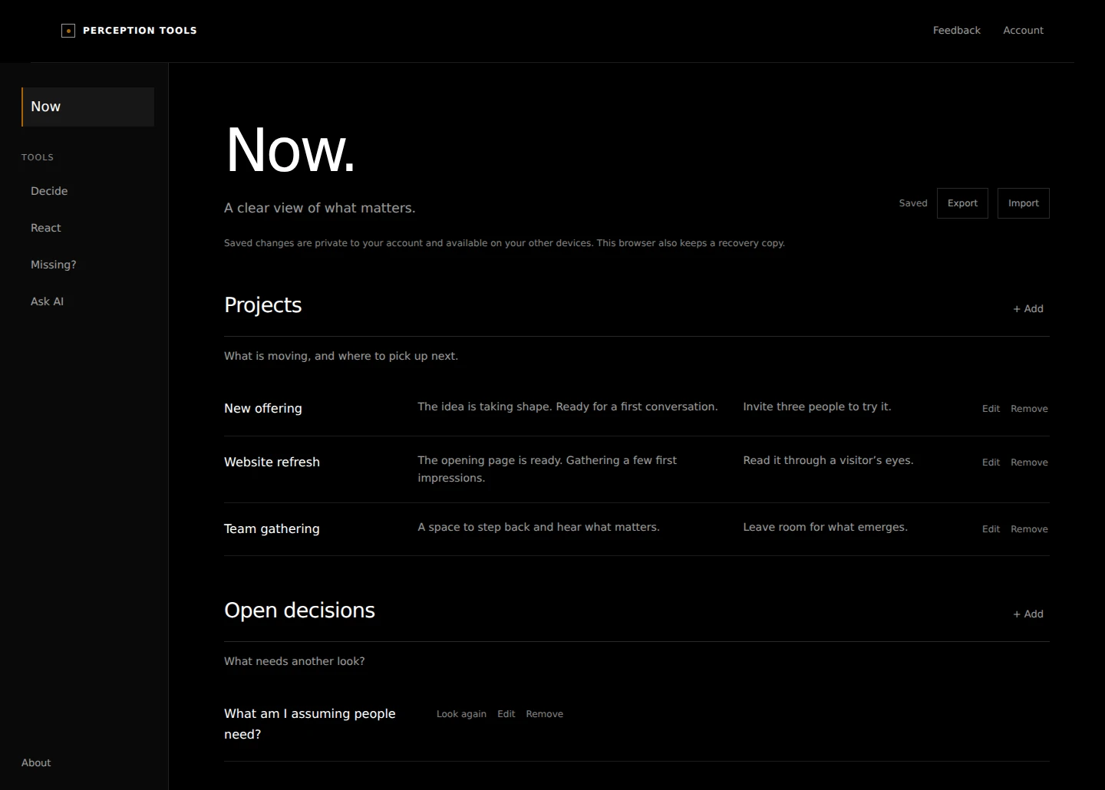Remove the Team gathering project
This screenshot has width=1105, height=790.
[1029, 529]
